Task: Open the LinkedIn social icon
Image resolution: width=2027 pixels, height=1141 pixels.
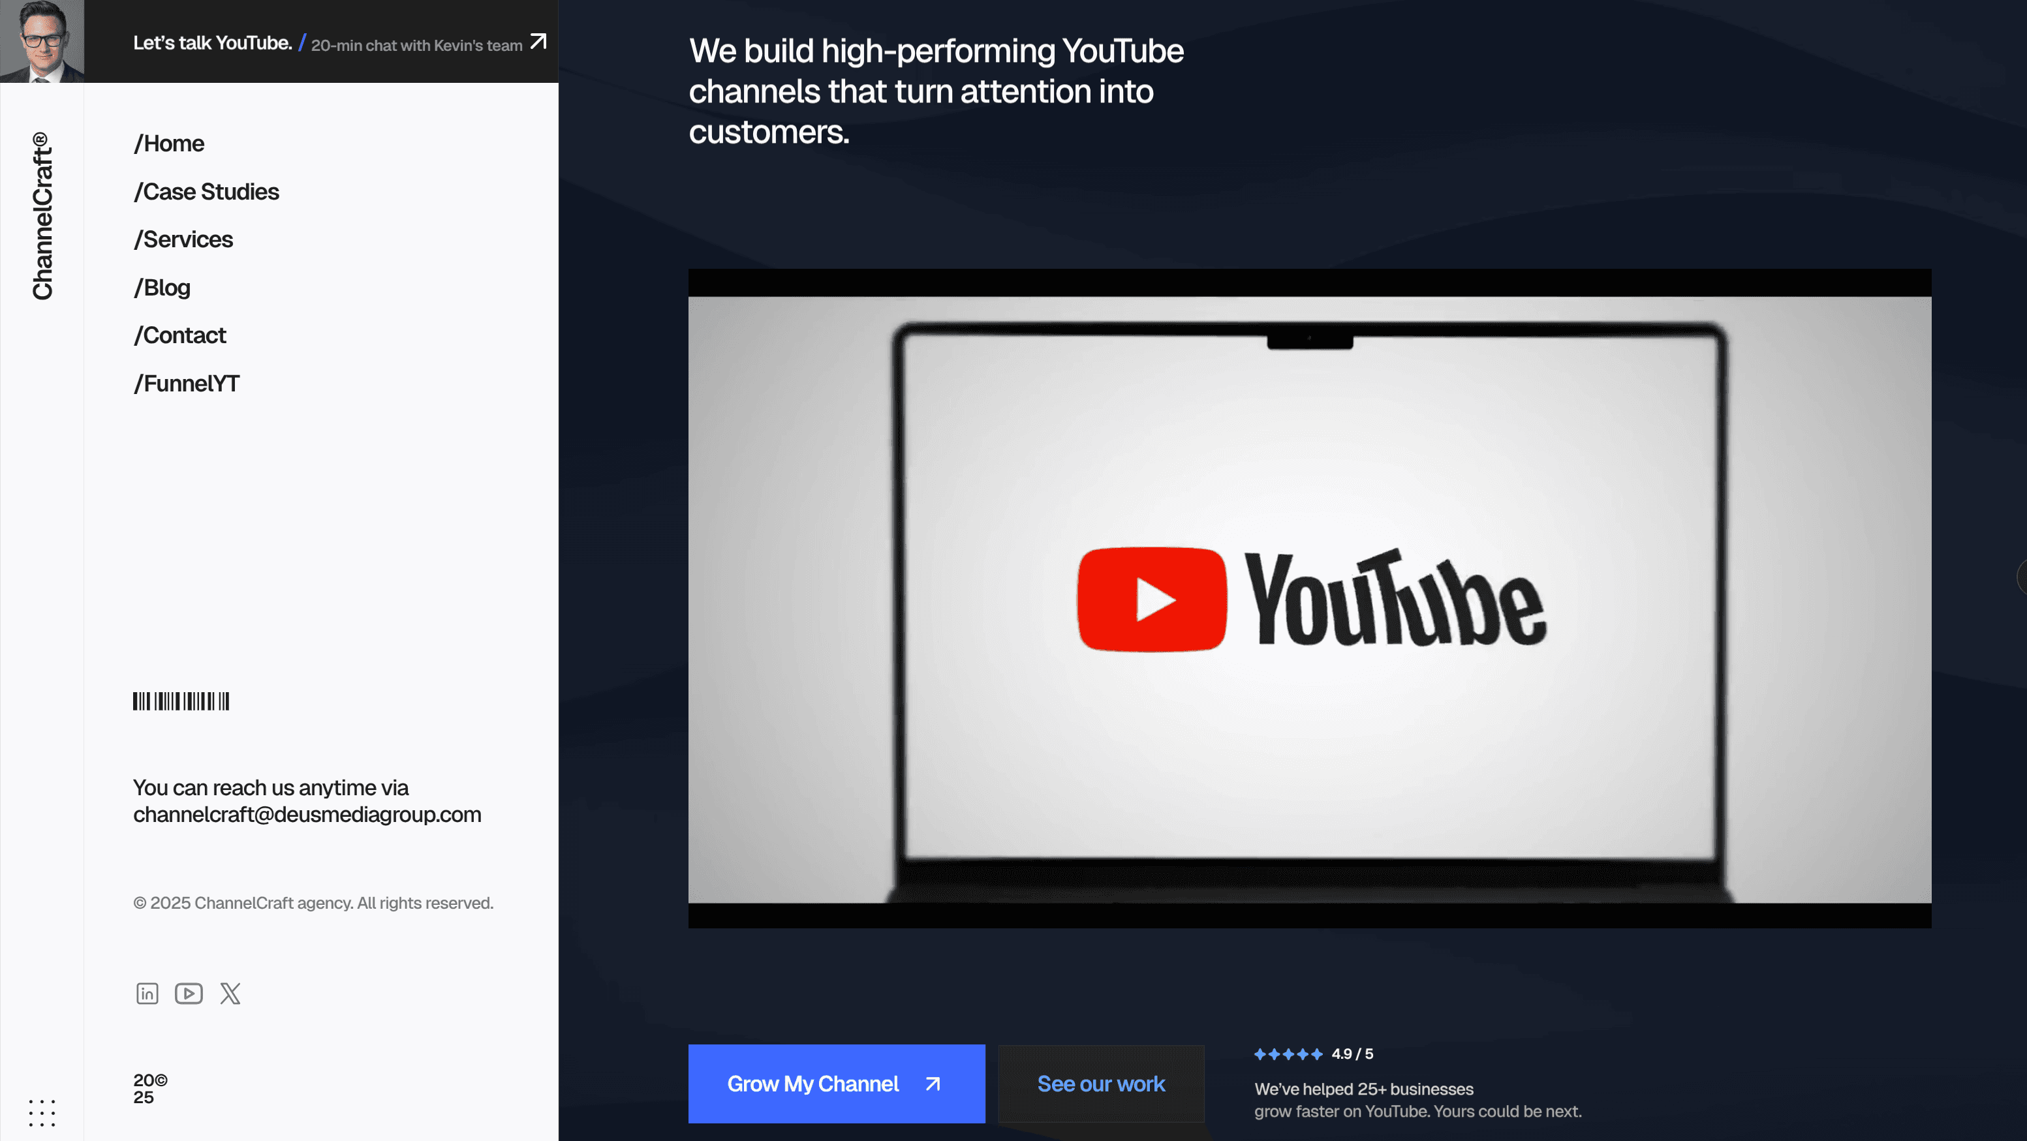Action: tap(147, 993)
